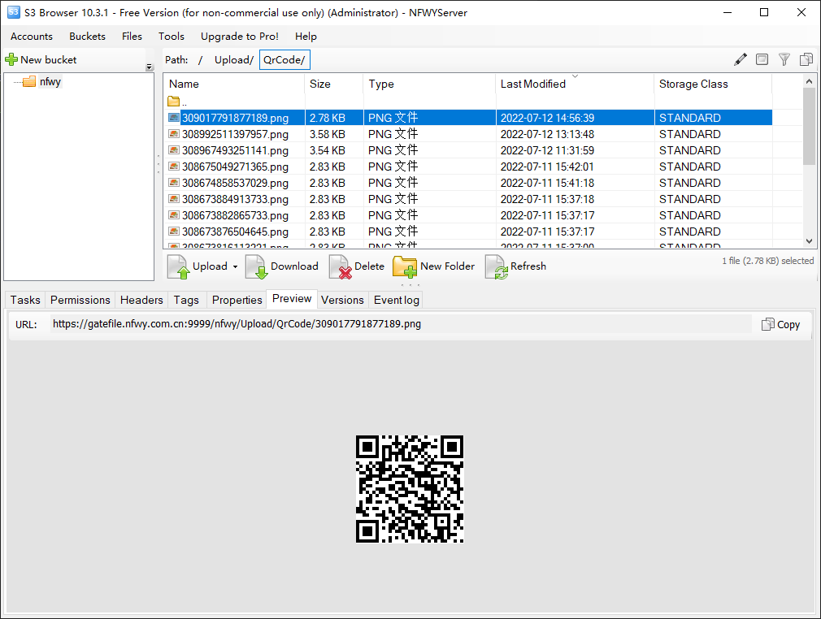Click the file list vertical scrollbar thumb
The width and height of the screenshot is (821, 619).
(x=809, y=126)
